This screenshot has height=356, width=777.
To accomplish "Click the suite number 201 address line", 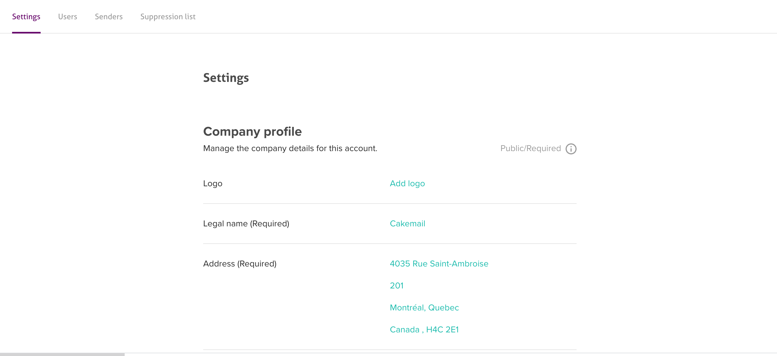I will (x=396, y=286).
